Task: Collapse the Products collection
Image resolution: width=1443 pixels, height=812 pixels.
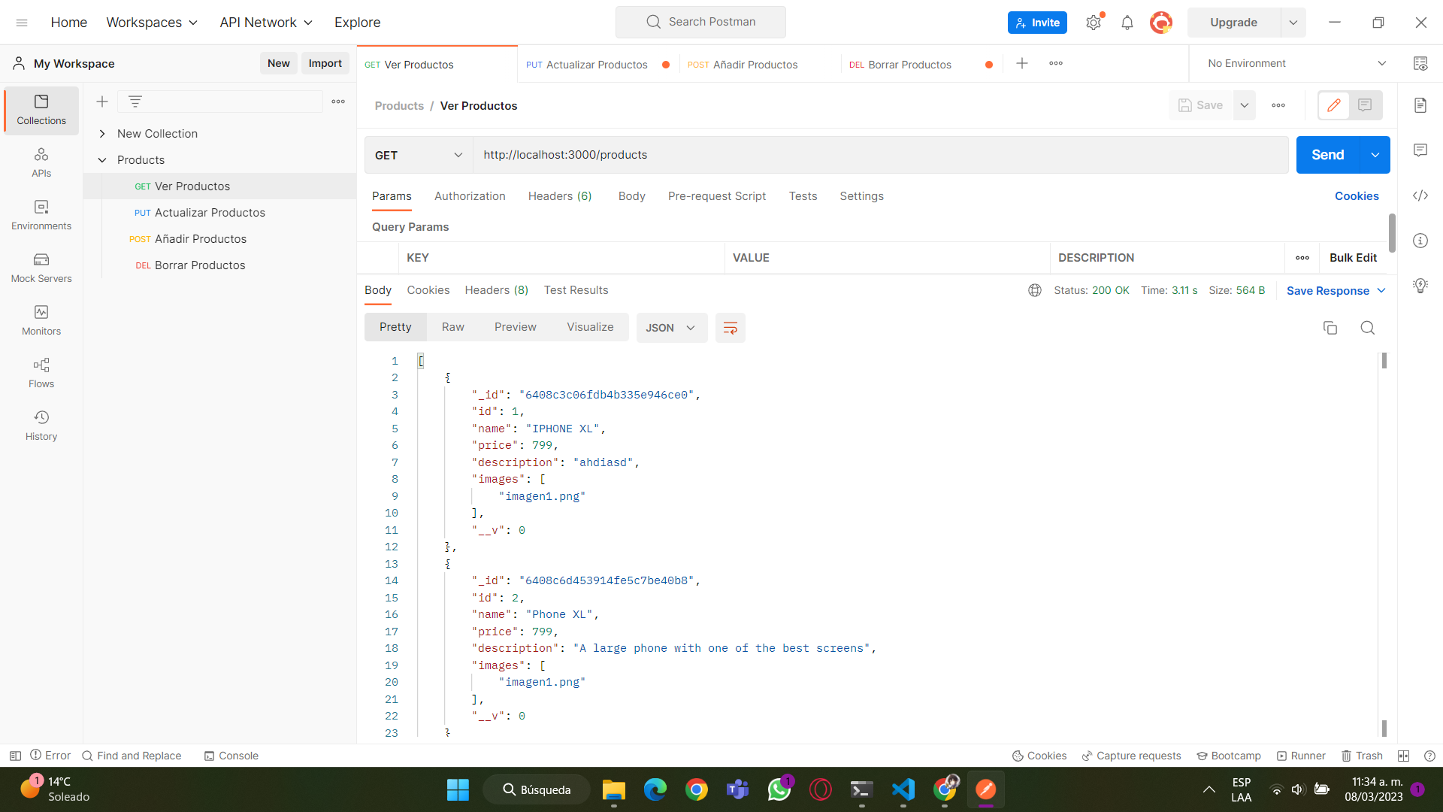Action: [x=103, y=159]
